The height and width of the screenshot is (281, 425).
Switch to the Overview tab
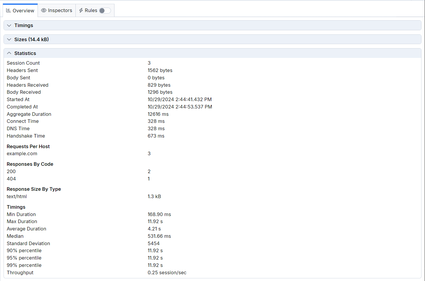20,11
